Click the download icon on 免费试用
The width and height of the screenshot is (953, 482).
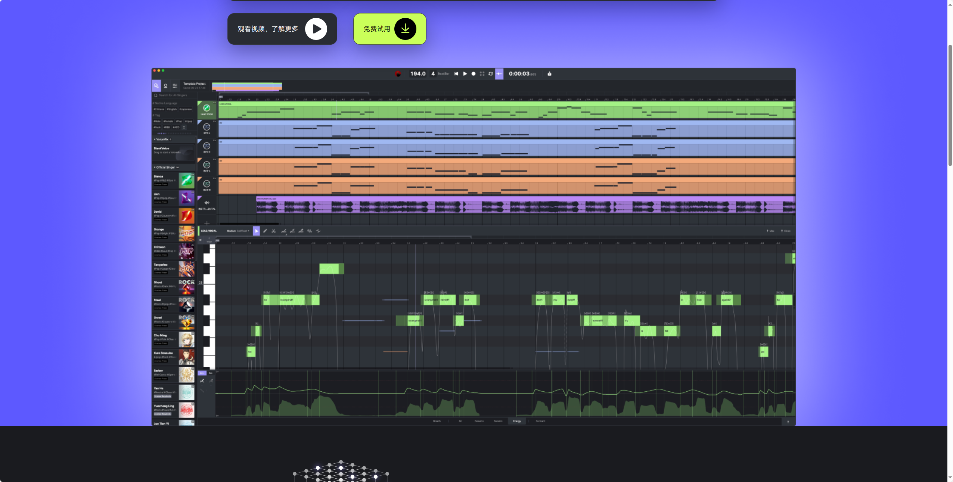405,29
